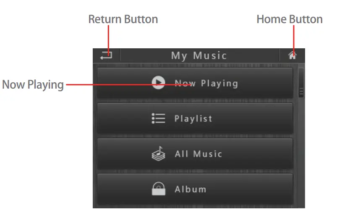Open the Now Playing menu row
The image size is (342, 210).
tap(195, 83)
